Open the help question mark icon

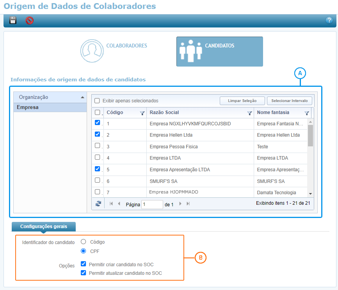[x=329, y=21]
